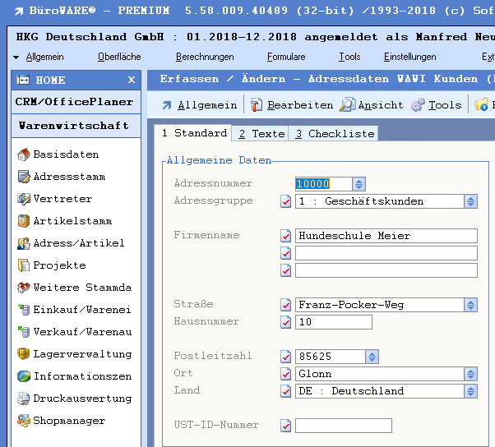Image resolution: width=495 pixels, height=447 pixels.
Task: Open the Artikelstamm module
Action: coord(72,221)
